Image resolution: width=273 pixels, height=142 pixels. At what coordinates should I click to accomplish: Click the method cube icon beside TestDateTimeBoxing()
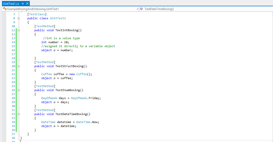pos(141,9)
